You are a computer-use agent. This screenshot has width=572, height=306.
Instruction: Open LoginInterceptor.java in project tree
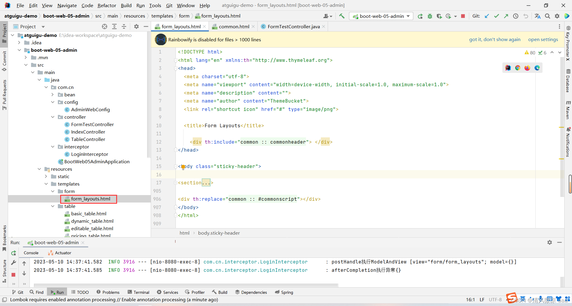(x=89, y=154)
